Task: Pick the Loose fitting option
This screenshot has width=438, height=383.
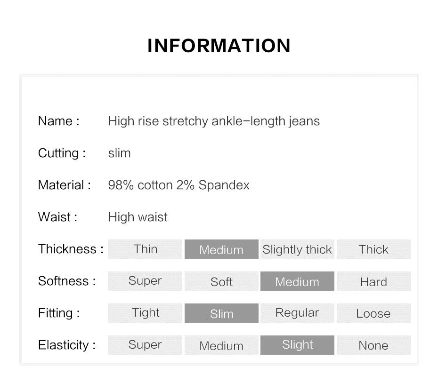Action: pyautogui.click(x=374, y=313)
